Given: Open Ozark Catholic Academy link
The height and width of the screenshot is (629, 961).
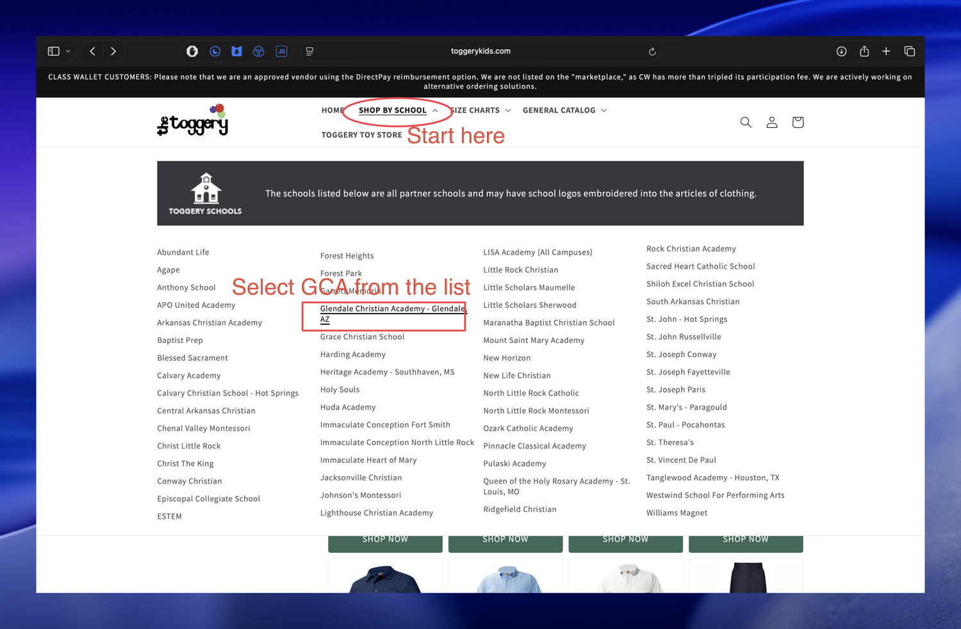Looking at the screenshot, I should coord(529,428).
